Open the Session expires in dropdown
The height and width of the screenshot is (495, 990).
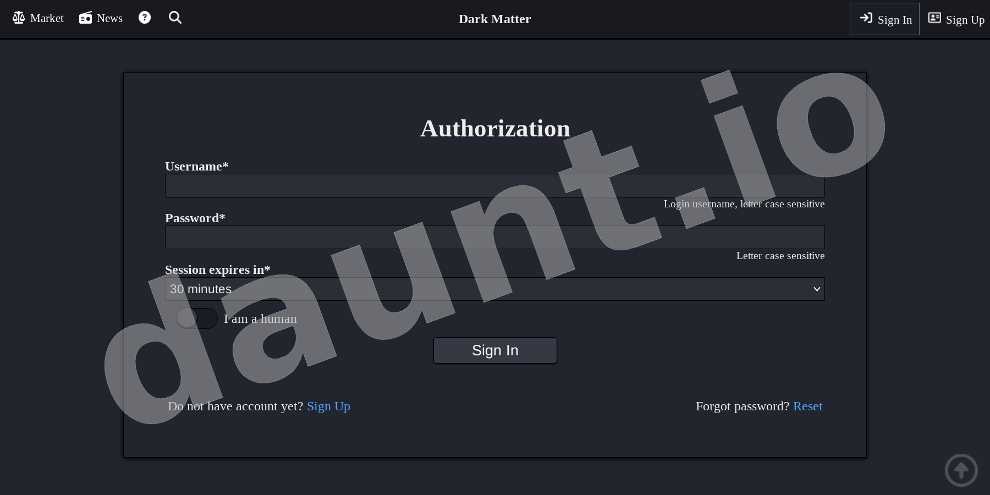pyautogui.click(x=494, y=289)
